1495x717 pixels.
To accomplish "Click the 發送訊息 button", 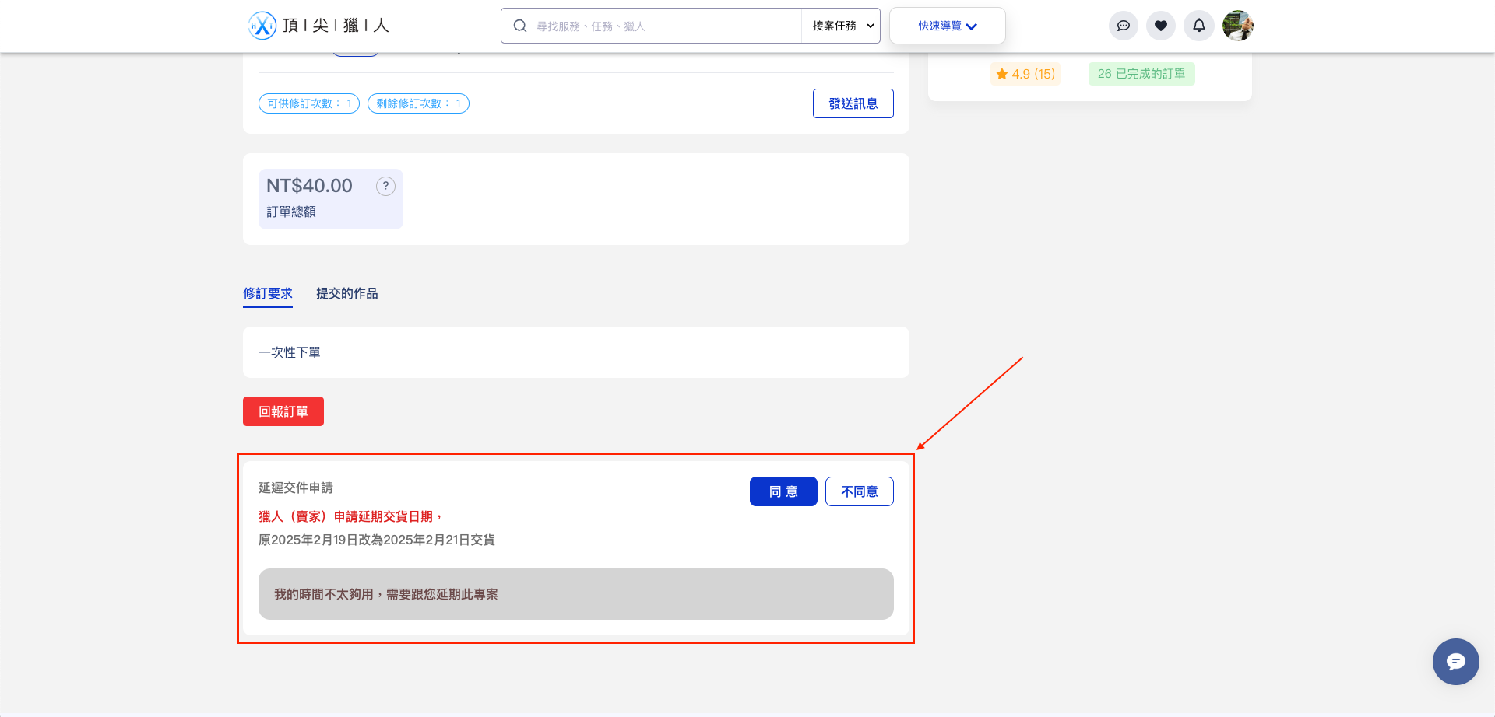I will coord(853,103).
